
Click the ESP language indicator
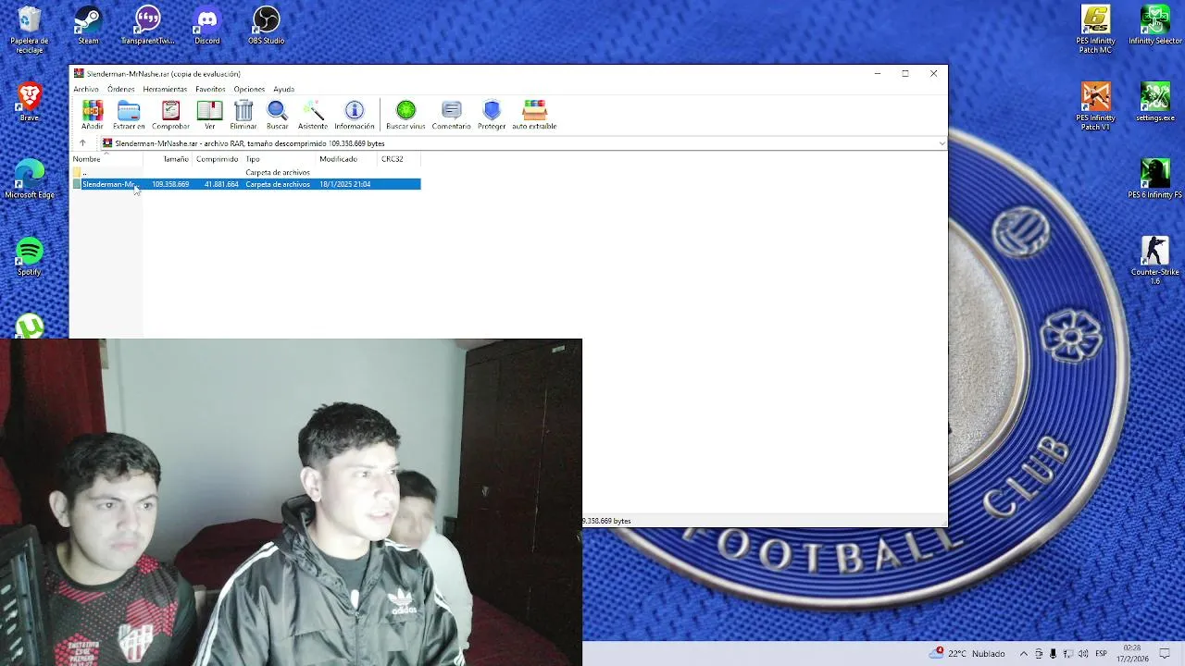point(1102,654)
